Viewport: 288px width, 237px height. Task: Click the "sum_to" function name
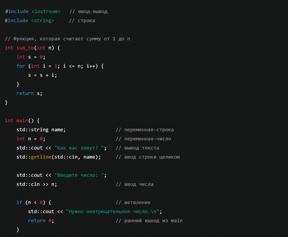(x=25, y=48)
